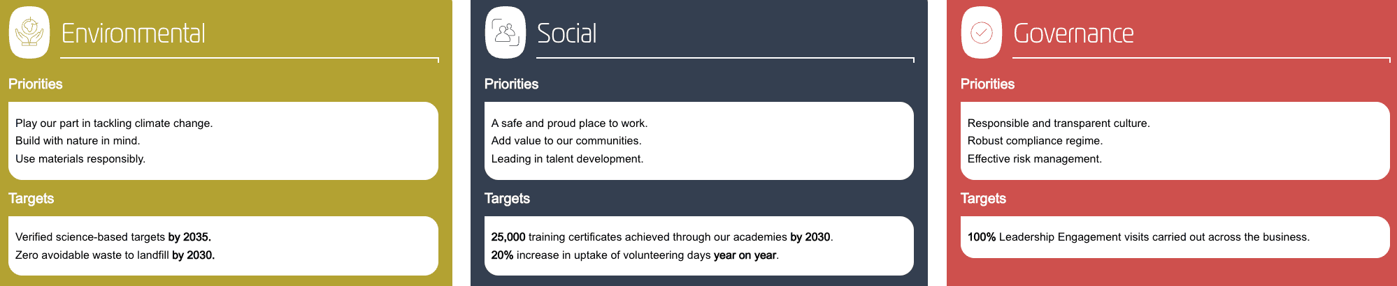Click 'Build with nature in mind' text

point(78,140)
